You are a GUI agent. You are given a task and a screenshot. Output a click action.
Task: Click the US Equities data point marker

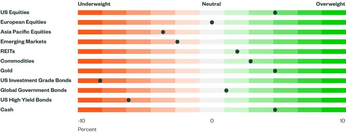click(x=275, y=13)
